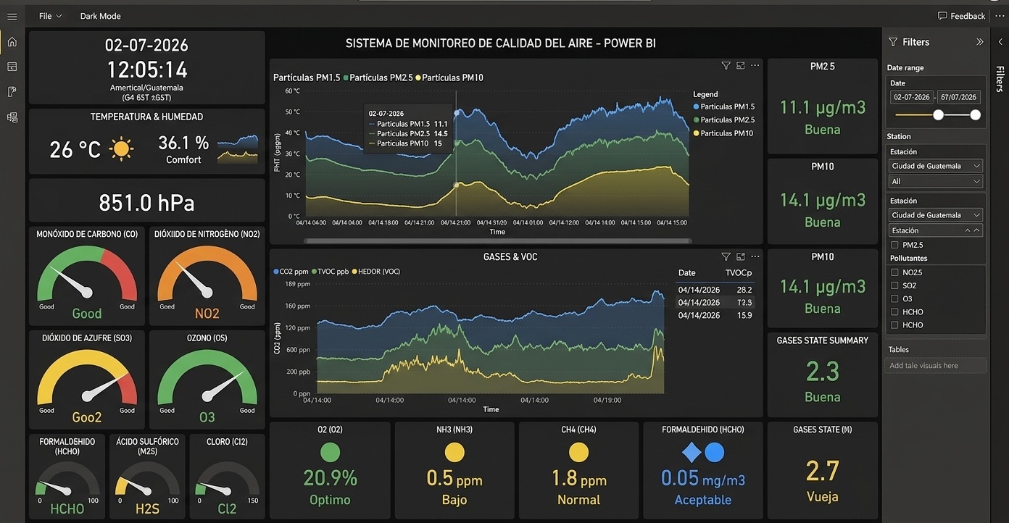Switch the Dark Mode menu item

(x=100, y=16)
